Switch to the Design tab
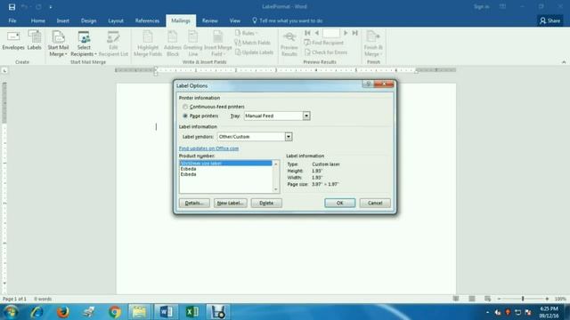 pos(89,20)
